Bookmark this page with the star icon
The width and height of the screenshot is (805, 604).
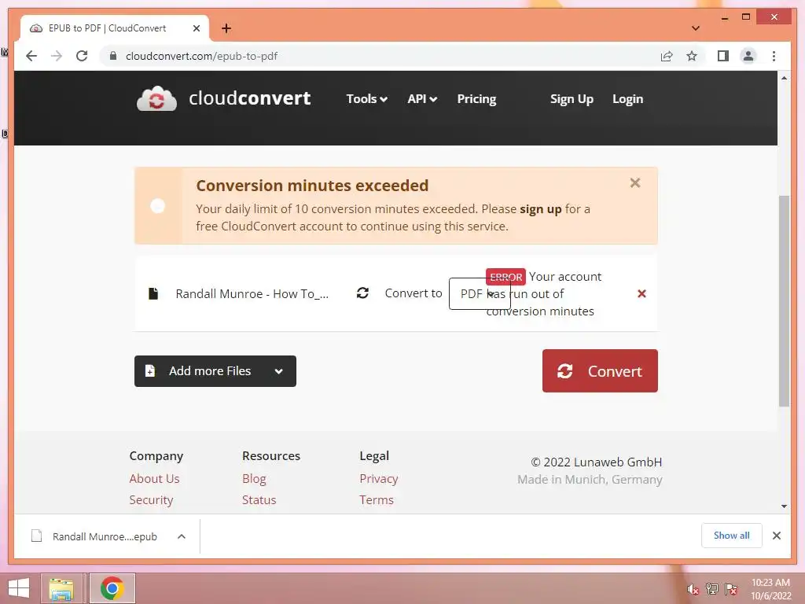pyautogui.click(x=692, y=56)
